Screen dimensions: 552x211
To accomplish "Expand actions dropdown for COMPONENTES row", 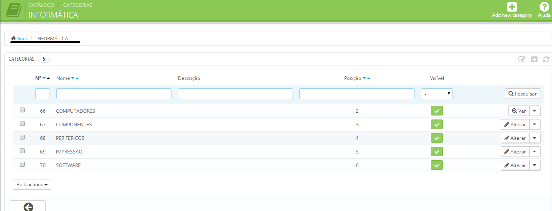I will coord(535,125).
